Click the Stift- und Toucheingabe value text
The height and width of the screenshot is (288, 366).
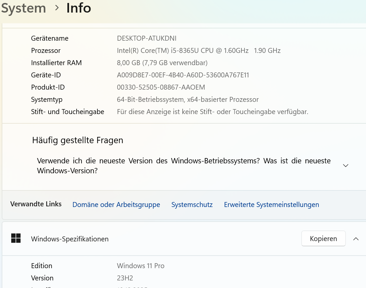click(x=212, y=112)
